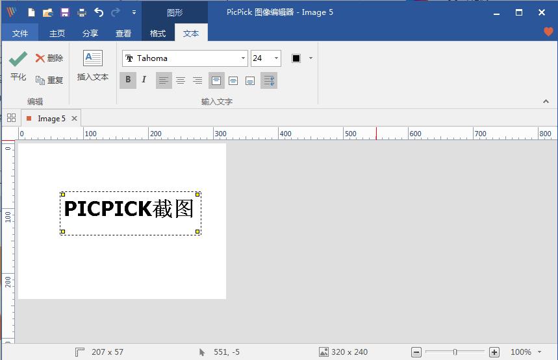Click the 平化 flatten checkmark icon
The image size is (558, 360).
pyautogui.click(x=18, y=59)
